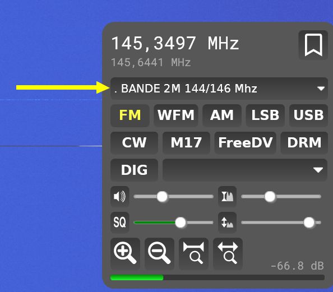Click the 145,3497 MHz frequency display

[175, 43]
